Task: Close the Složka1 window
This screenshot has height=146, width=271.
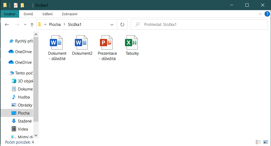Action: tap(263, 5)
